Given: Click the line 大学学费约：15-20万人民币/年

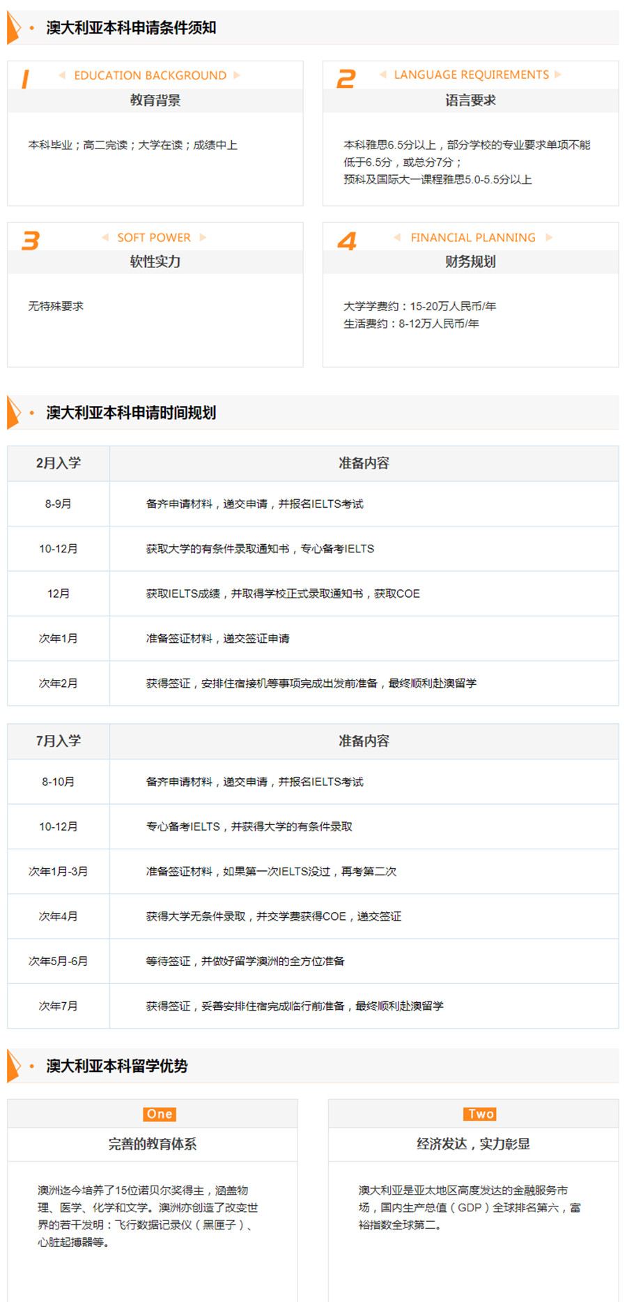Looking at the screenshot, I should point(419,306).
